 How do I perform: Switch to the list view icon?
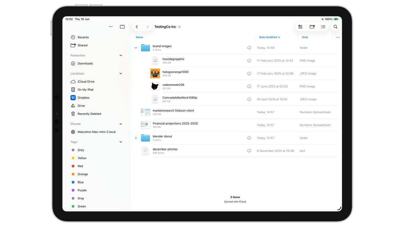(323, 27)
